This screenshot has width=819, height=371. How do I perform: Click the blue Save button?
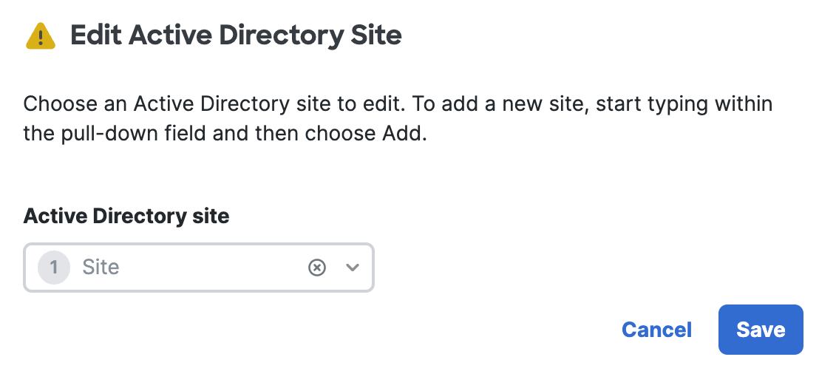point(761,330)
